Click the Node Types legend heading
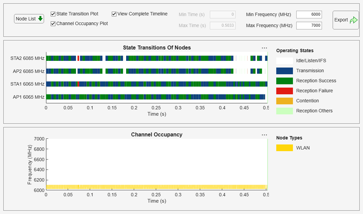The image size is (363, 214). click(289, 138)
